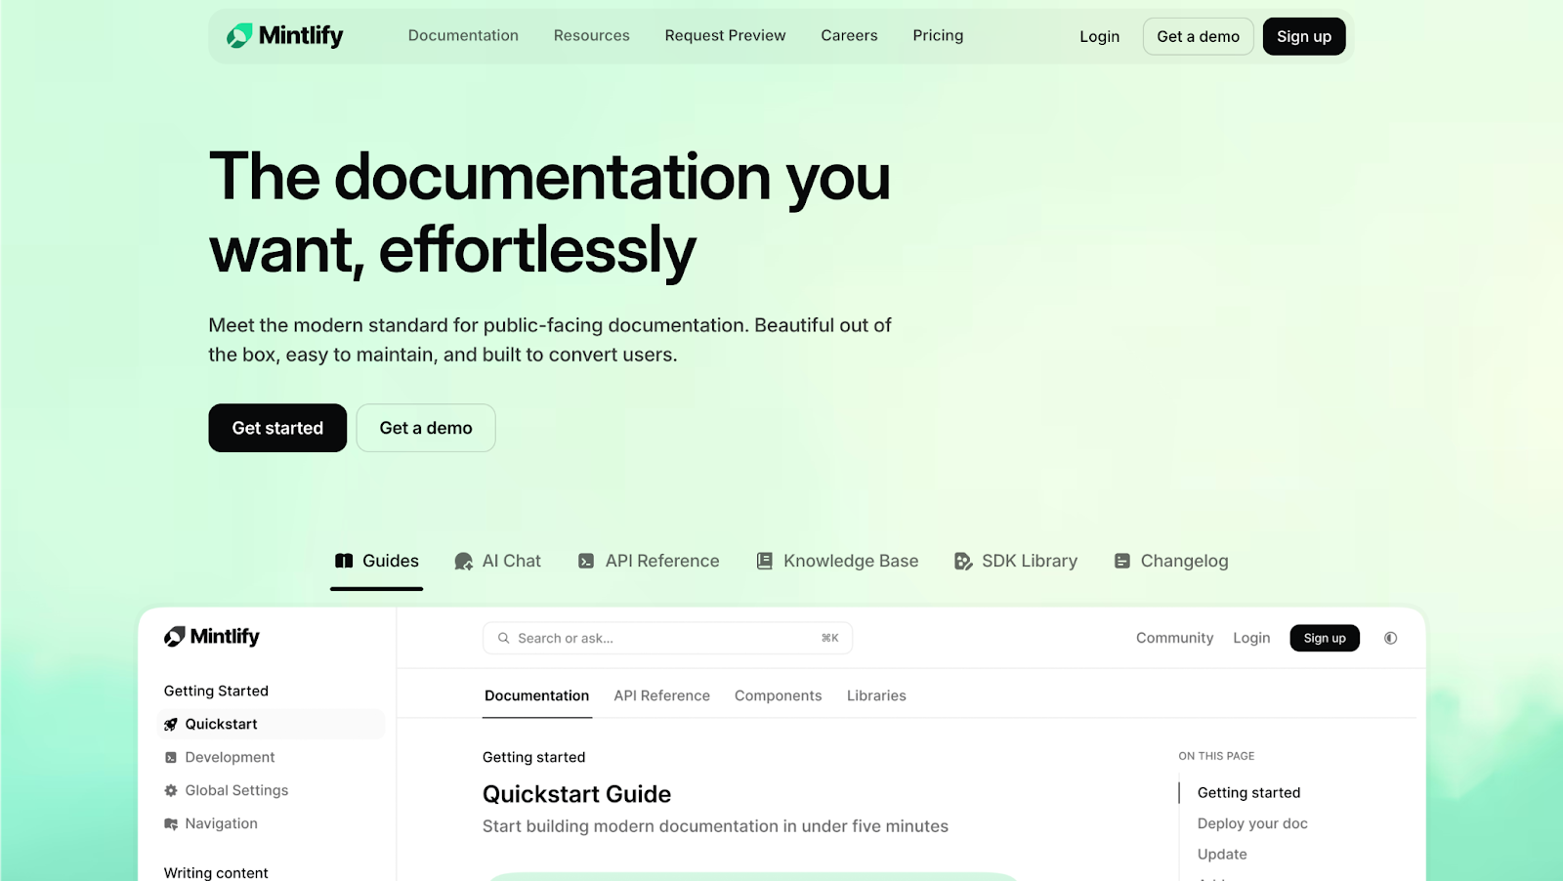The image size is (1563, 881).
Task: Click Get a demo in header
Action: click(1199, 36)
